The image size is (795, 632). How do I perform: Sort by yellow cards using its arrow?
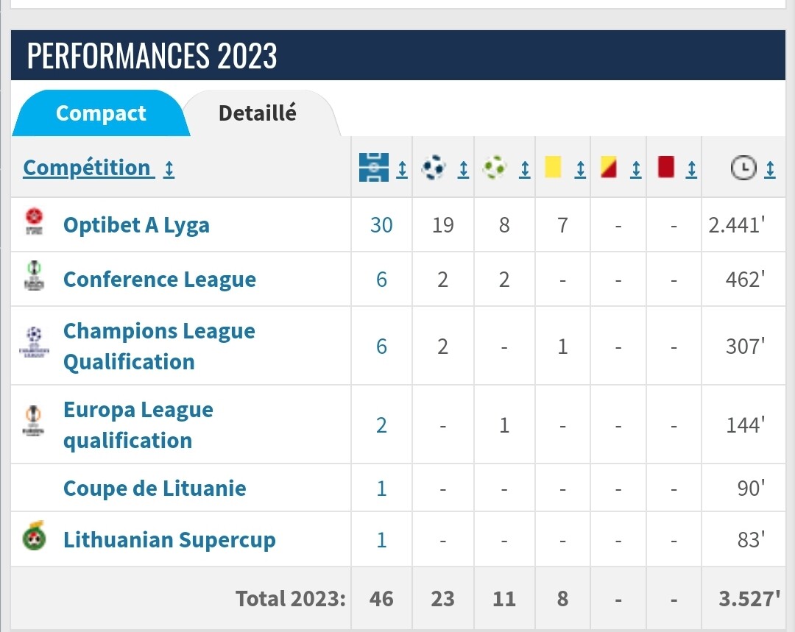[581, 169]
